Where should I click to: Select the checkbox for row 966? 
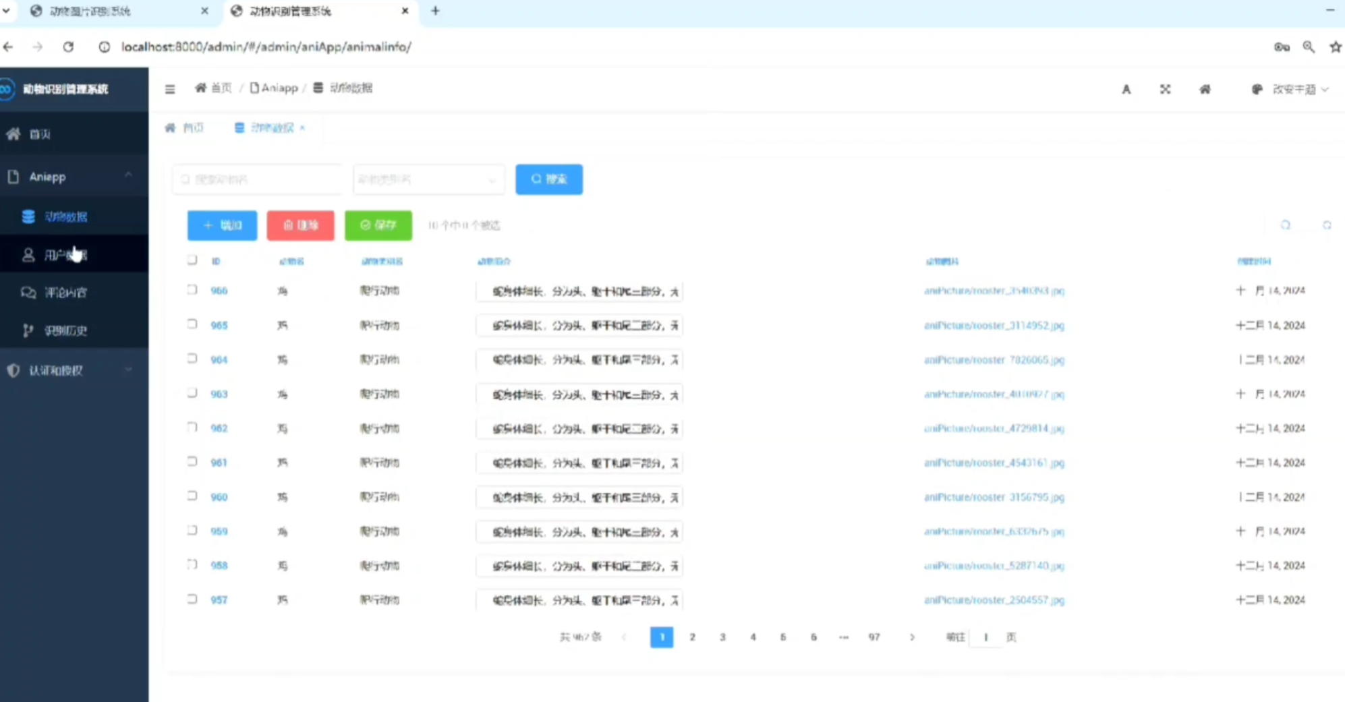[192, 290]
